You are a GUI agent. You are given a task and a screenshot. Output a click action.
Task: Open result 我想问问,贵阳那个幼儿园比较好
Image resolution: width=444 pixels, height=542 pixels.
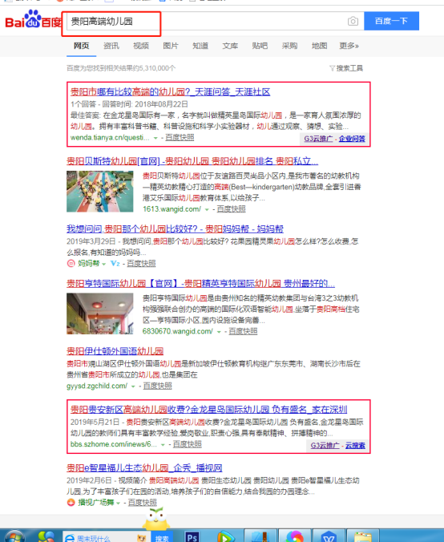point(175,229)
